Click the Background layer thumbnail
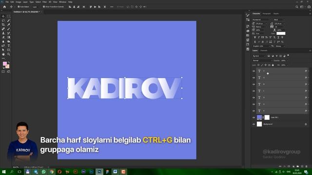 point(259,124)
